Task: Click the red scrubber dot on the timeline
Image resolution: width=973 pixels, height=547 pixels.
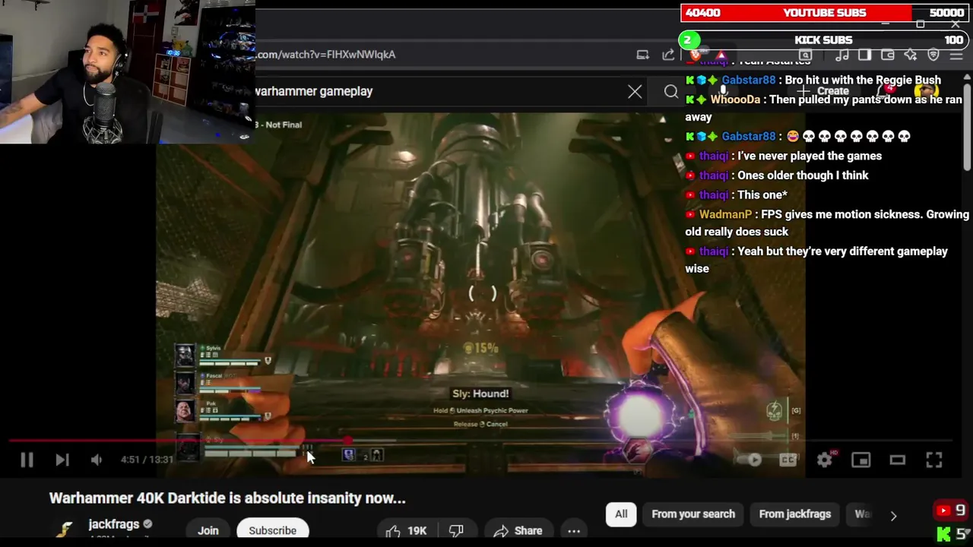Action: [x=348, y=440]
